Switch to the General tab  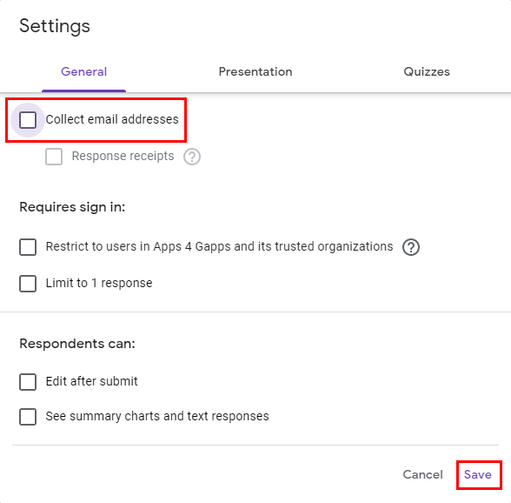coord(83,71)
